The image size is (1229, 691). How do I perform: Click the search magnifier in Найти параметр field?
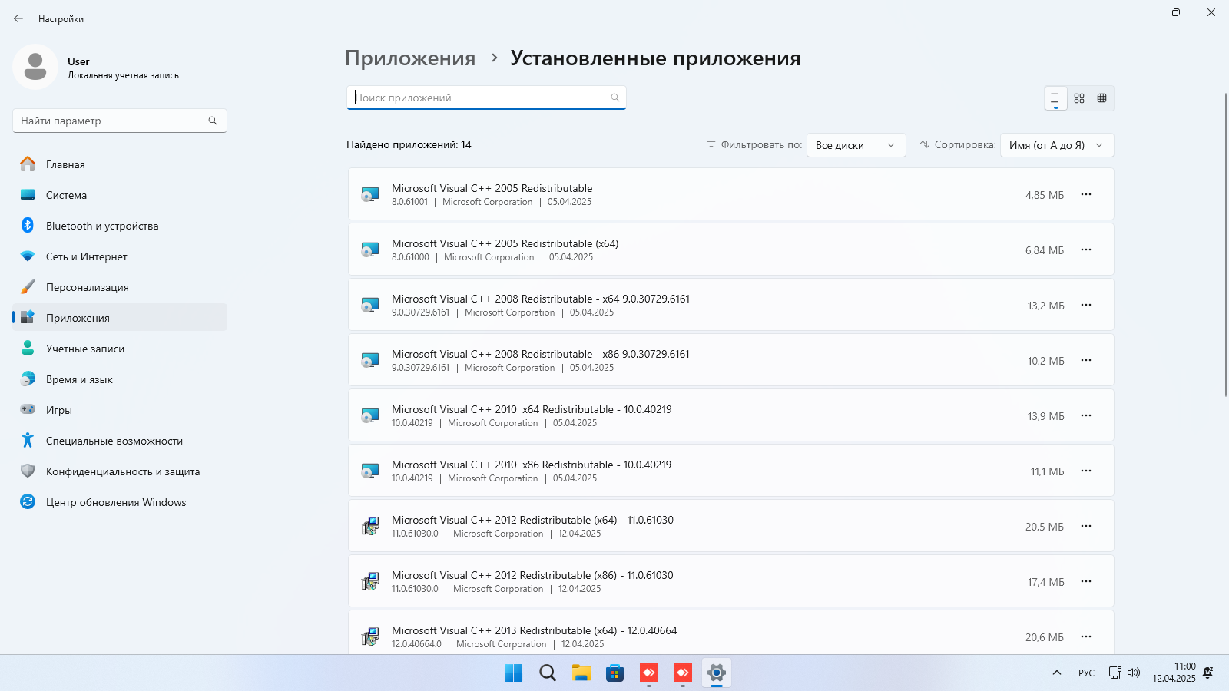(213, 121)
